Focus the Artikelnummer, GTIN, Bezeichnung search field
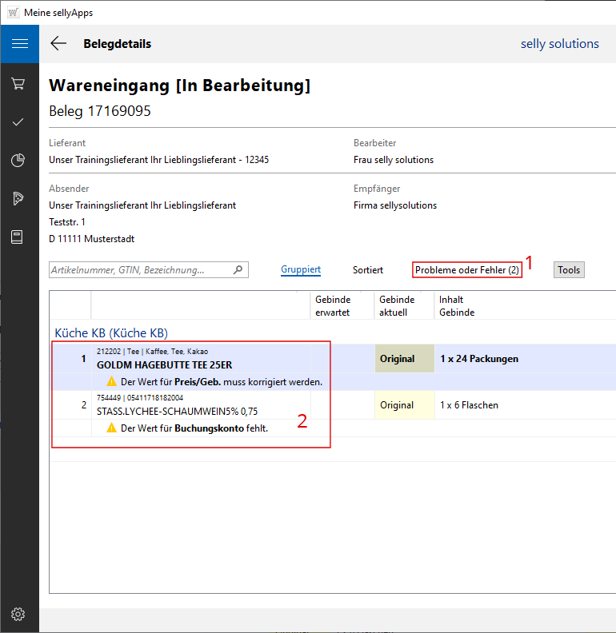This screenshot has width=616, height=633. 140,270
